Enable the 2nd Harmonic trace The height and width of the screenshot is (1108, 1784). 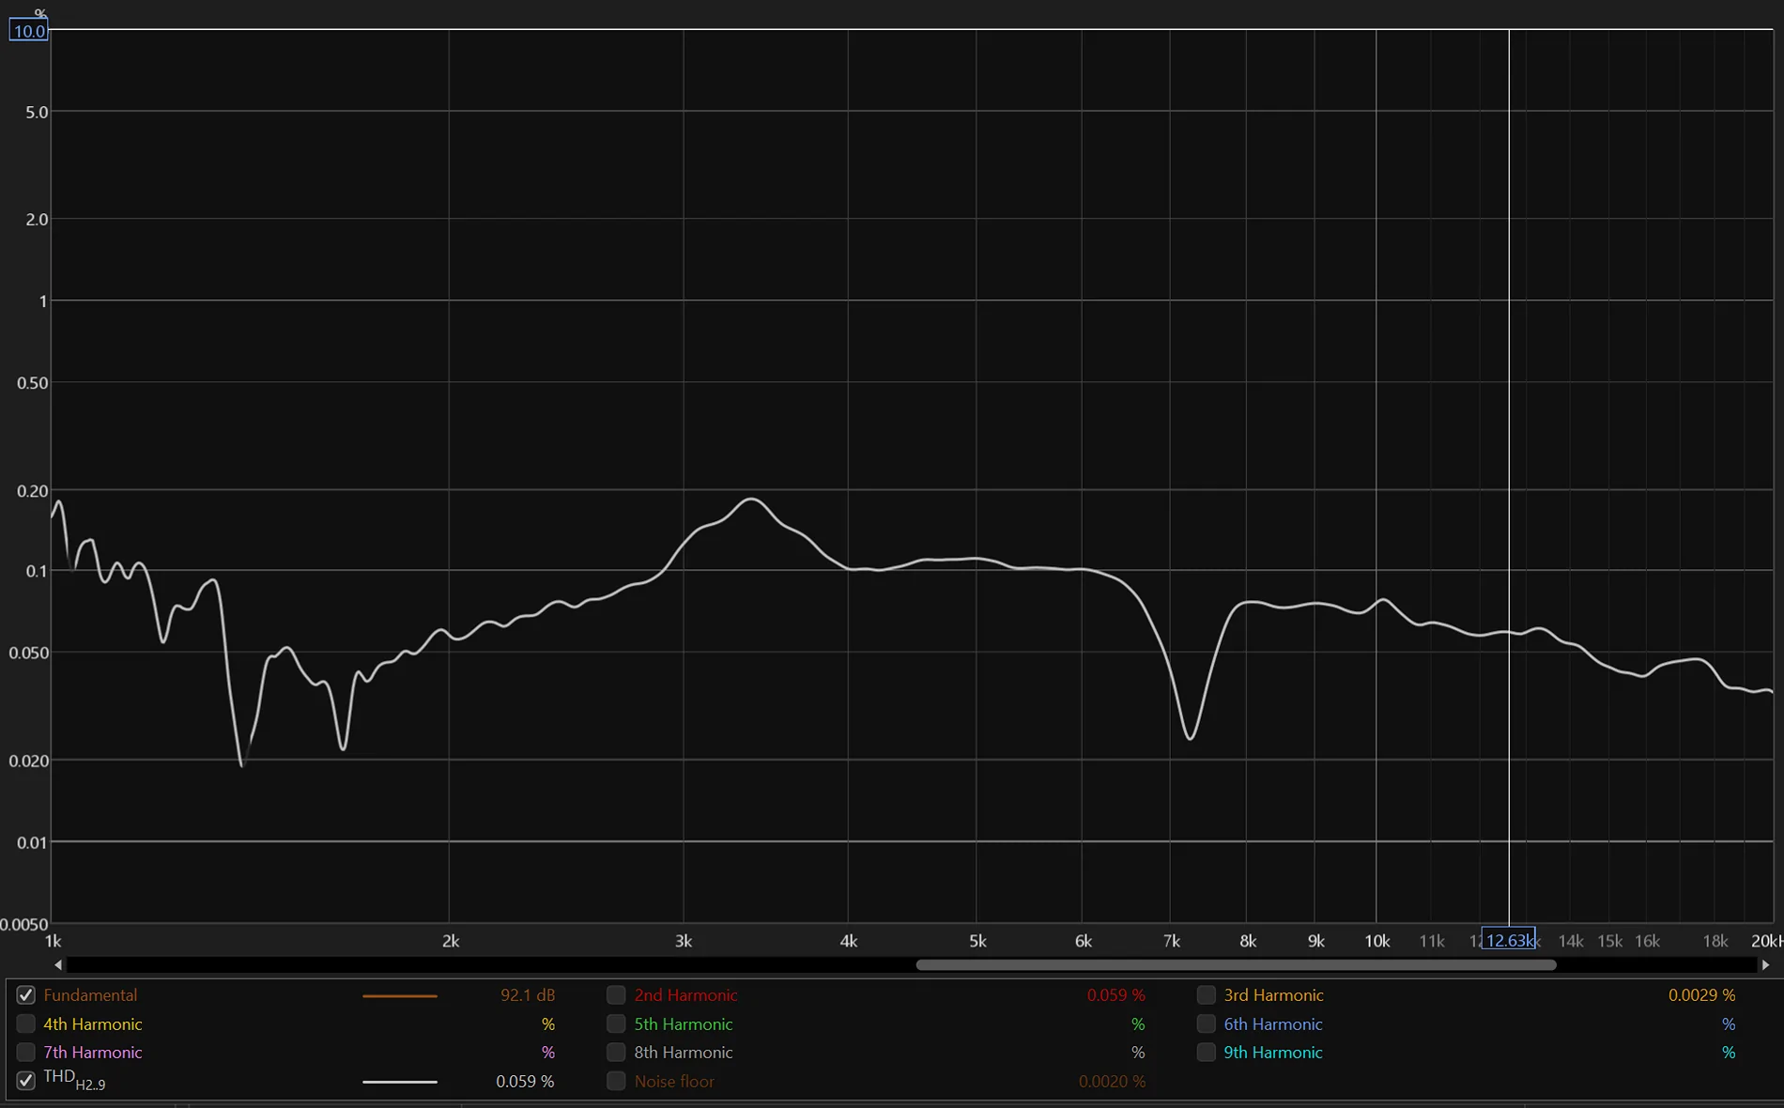pos(616,995)
